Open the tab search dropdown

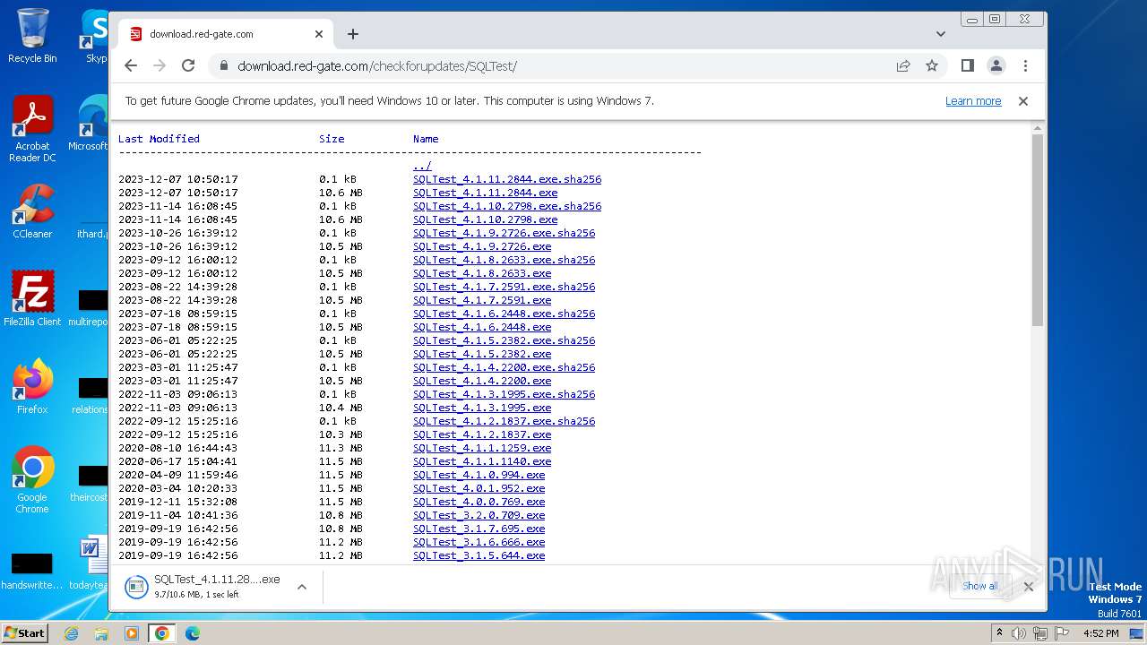click(x=940, y=34)
